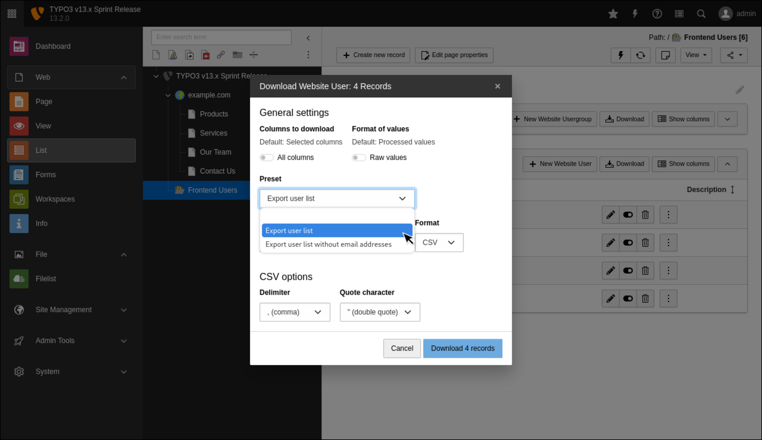Click the Refresh icon in top toolbar
Image resolution: width=762 pixels, height=440 pixels.
640,55
